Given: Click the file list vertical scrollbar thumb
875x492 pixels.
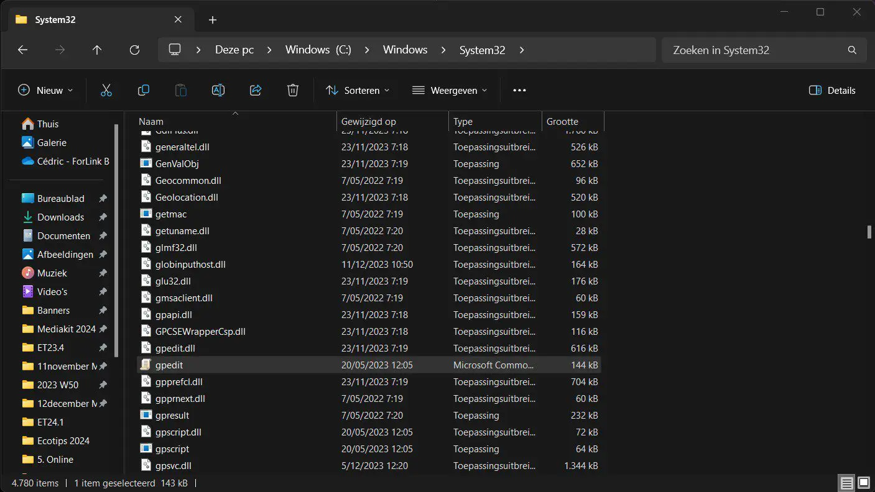Looking at the screenshot, I should point(869,232).
